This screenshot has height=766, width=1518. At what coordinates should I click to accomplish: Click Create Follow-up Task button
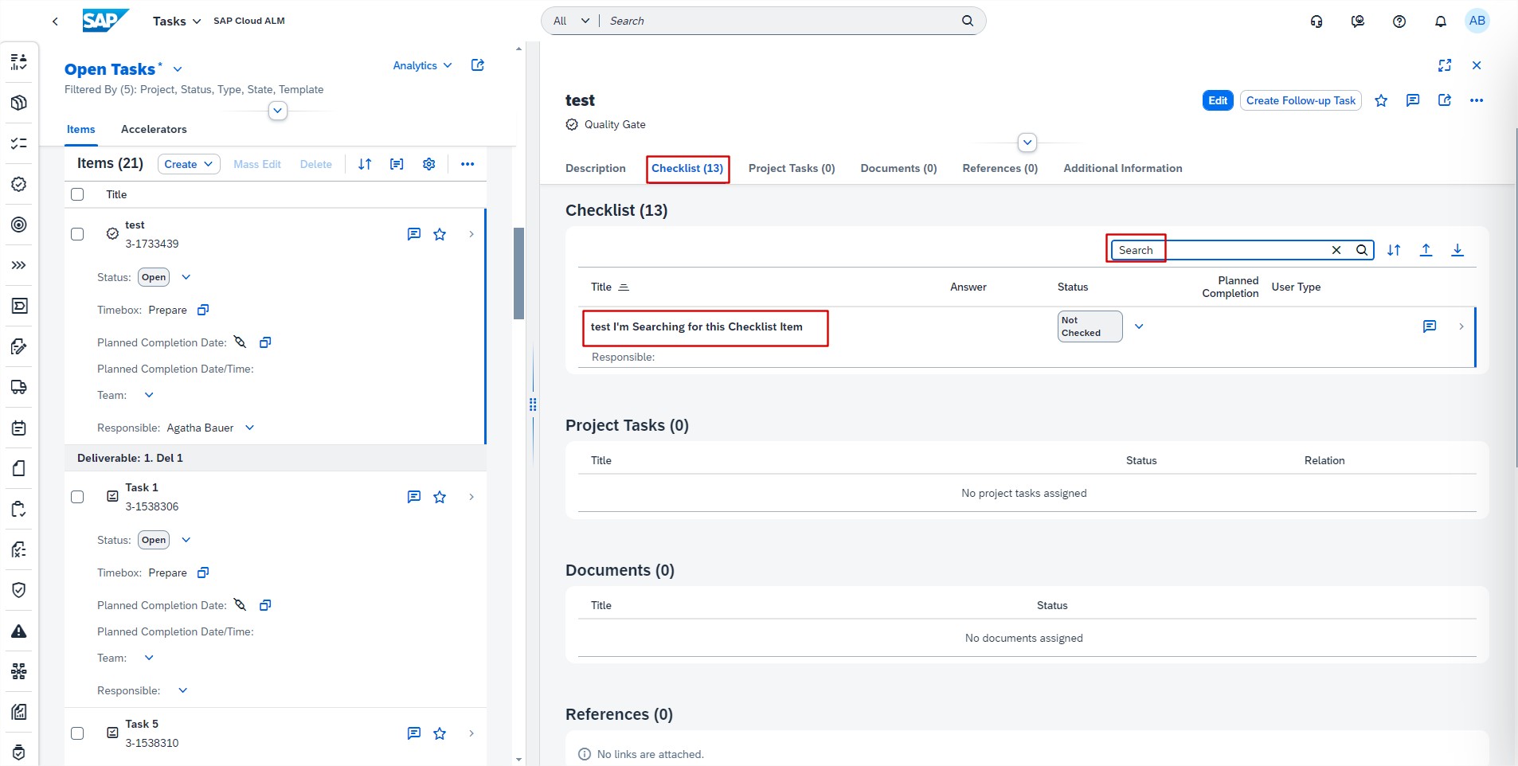[1300, 100]
